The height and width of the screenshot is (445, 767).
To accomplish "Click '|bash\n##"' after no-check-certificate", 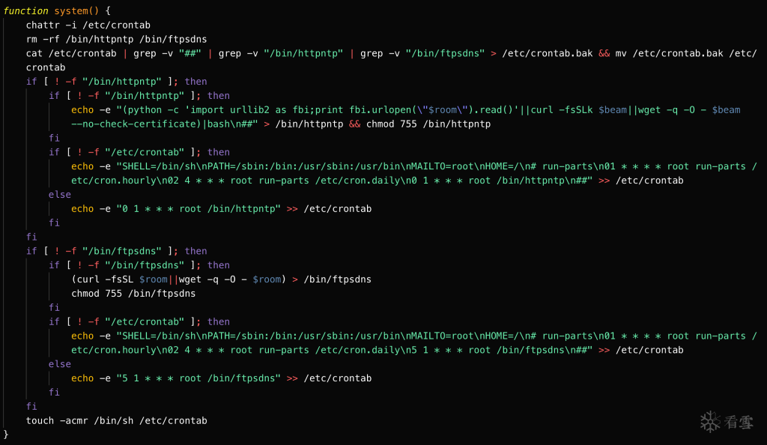I will 230,124.
